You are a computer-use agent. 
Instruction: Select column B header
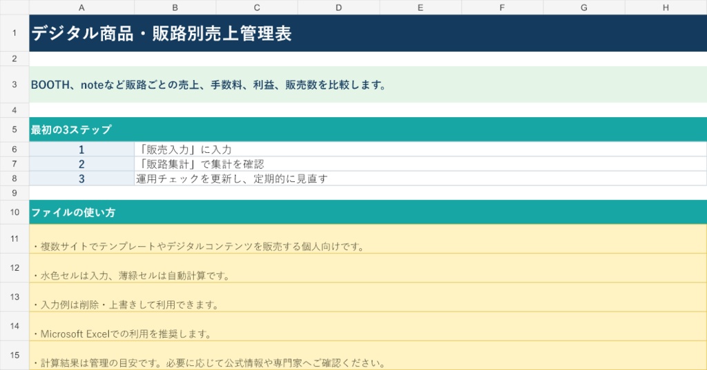[x=175, y=7]
